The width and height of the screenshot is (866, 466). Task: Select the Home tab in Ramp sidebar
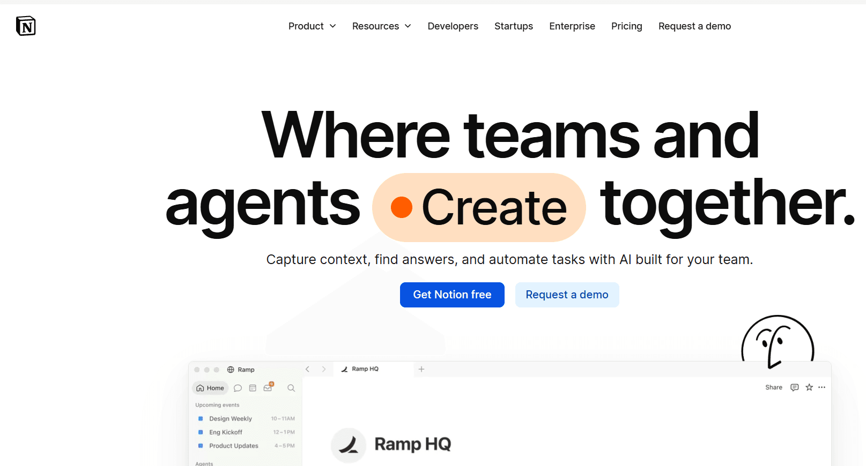210,388
